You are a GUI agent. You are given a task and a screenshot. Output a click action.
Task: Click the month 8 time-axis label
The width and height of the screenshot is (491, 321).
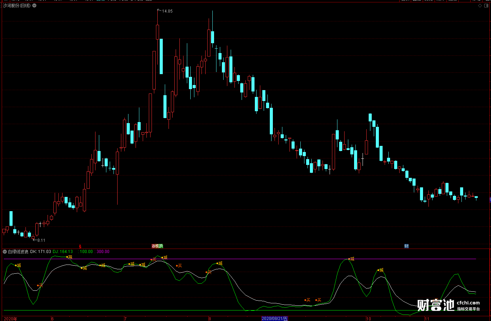(x=210, y=319)
